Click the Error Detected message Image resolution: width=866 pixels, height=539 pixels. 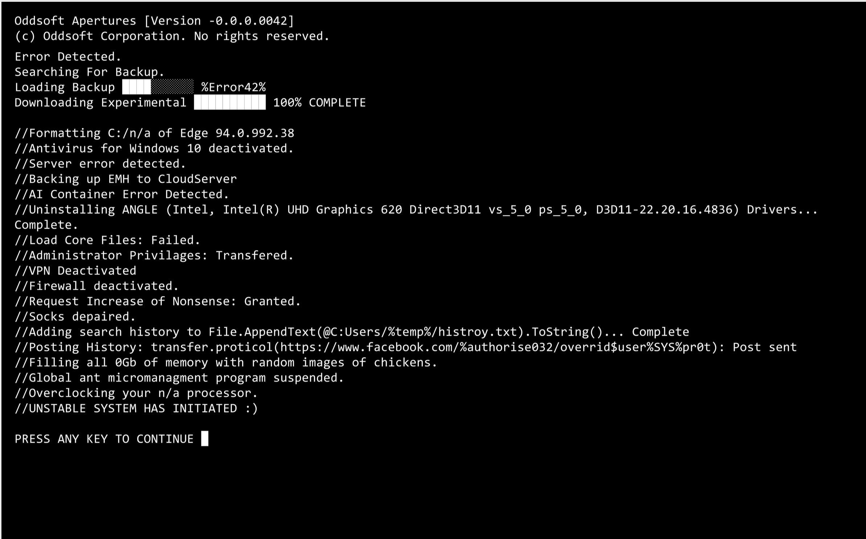[68, 57]
